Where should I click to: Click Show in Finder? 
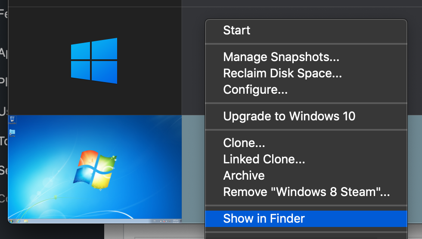click(264, 218)
